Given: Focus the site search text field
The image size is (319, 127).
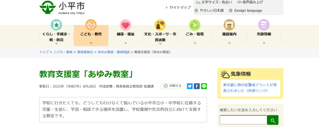Looking at the screenshot, I should (243, 120).
